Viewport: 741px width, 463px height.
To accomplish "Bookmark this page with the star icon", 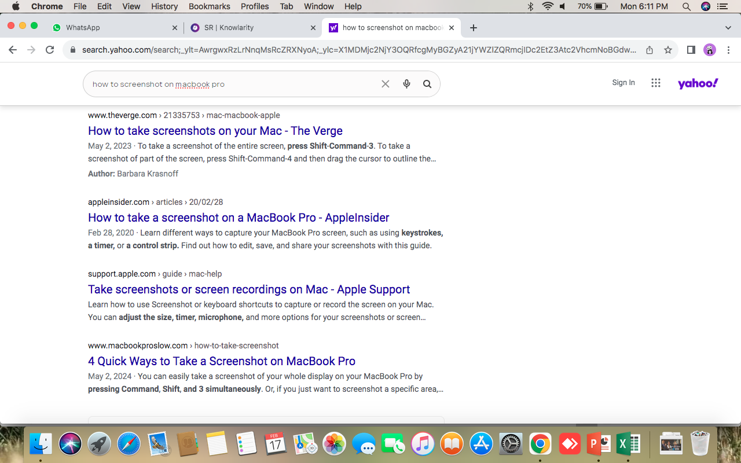I will coord(668,50).
